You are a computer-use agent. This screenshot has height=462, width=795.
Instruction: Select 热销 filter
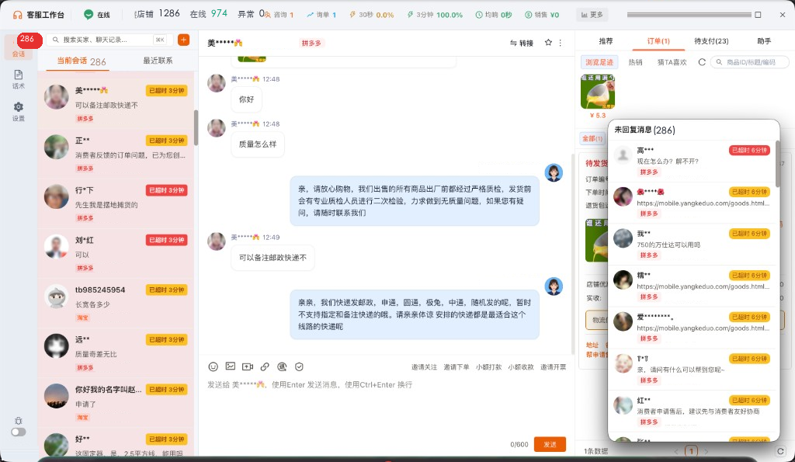click(635, 62)
